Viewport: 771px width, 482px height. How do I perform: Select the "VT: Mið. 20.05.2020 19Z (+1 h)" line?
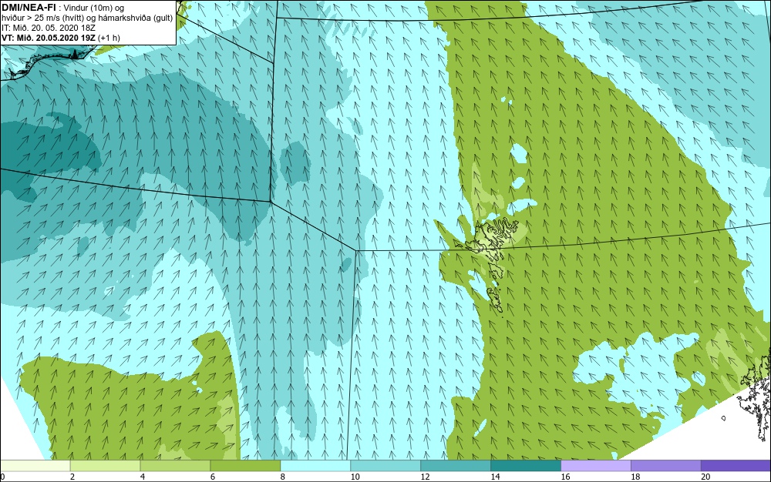point(60,38)
